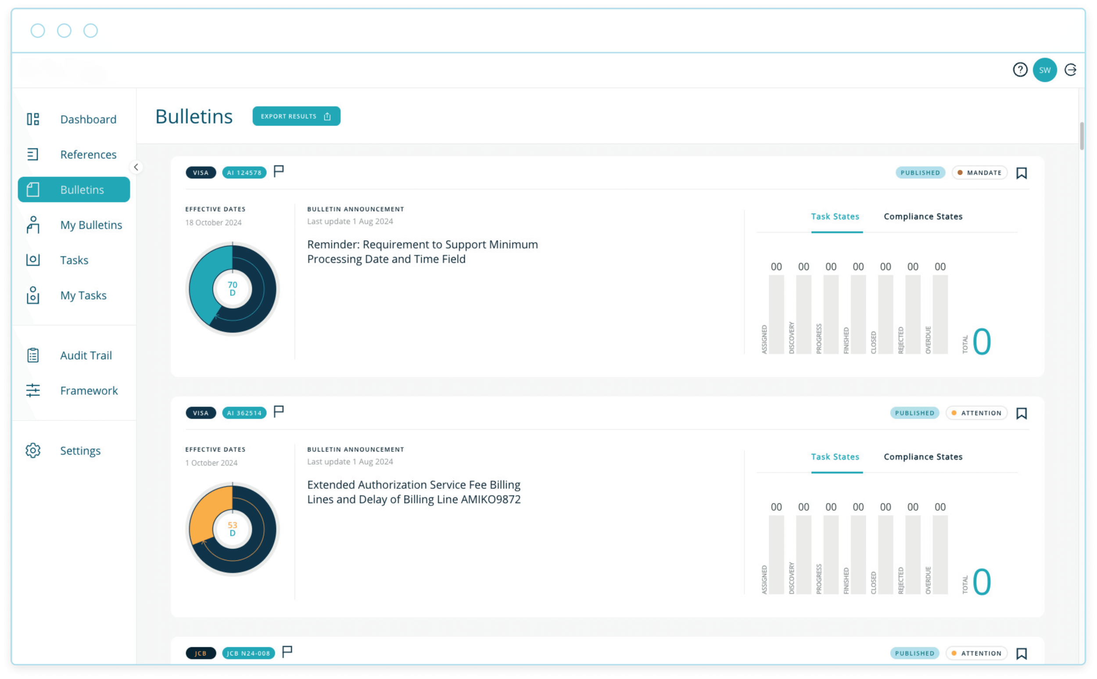Image resolution: width=1097 pixels, height=679 pixels.
Task: Open the SW user avatar
Action: 1044,70
